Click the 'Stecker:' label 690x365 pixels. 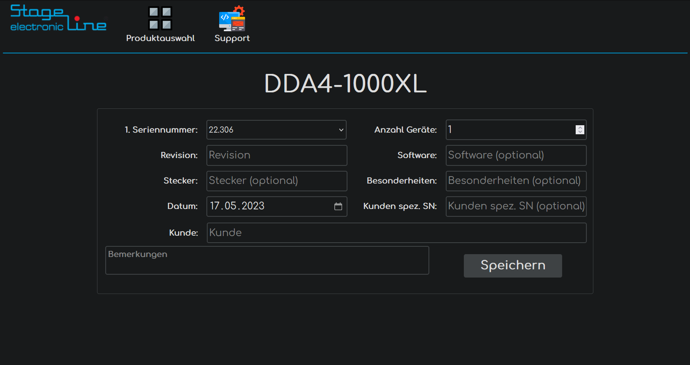(181, 181)
